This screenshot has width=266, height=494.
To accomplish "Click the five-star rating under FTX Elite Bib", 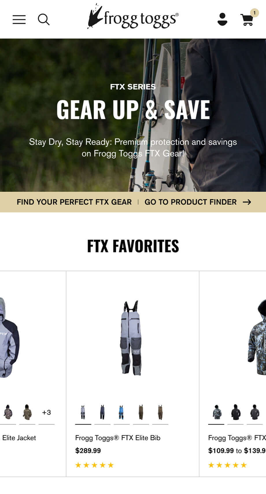I will pyautogui.click(x=95, y=465).
